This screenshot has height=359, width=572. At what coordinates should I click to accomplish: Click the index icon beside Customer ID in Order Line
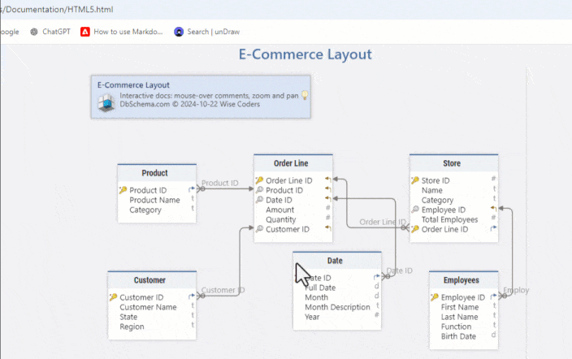pyautogui.click(x=259, y=229)
